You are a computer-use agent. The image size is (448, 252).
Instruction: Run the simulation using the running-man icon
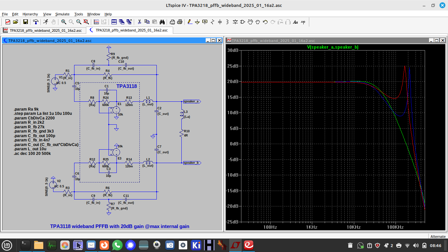tap(46, 22)
